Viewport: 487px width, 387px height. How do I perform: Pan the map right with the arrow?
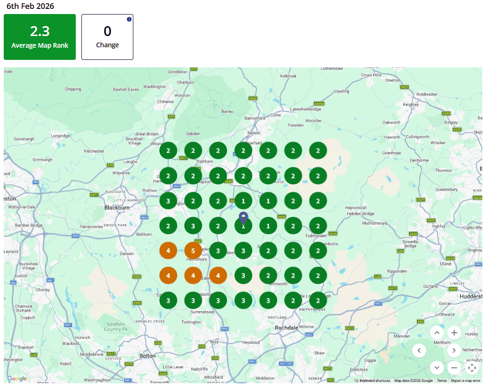click(x=454, y=350)
